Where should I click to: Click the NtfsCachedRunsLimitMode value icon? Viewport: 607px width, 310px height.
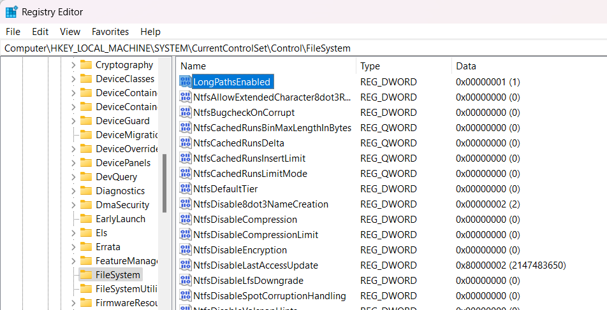186,174
